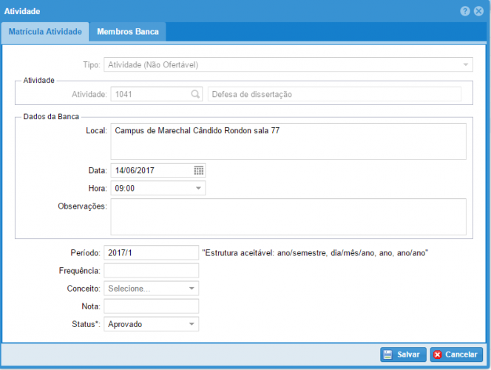The image size is (491, 370).
Task: Click the Período input field
Action: pos(152,252)
